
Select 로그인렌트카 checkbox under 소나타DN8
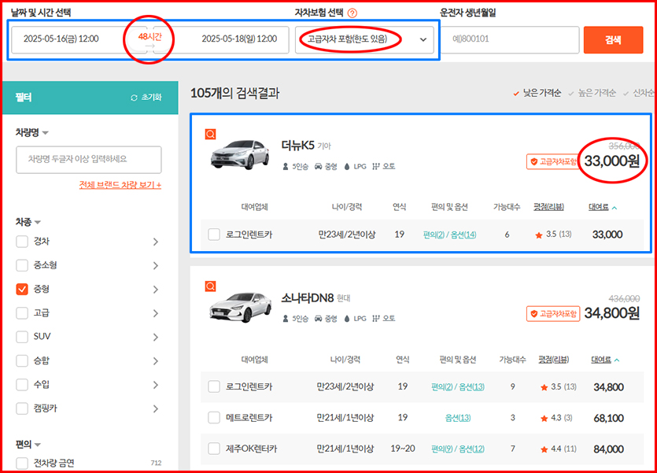click(x=214, y=386)
